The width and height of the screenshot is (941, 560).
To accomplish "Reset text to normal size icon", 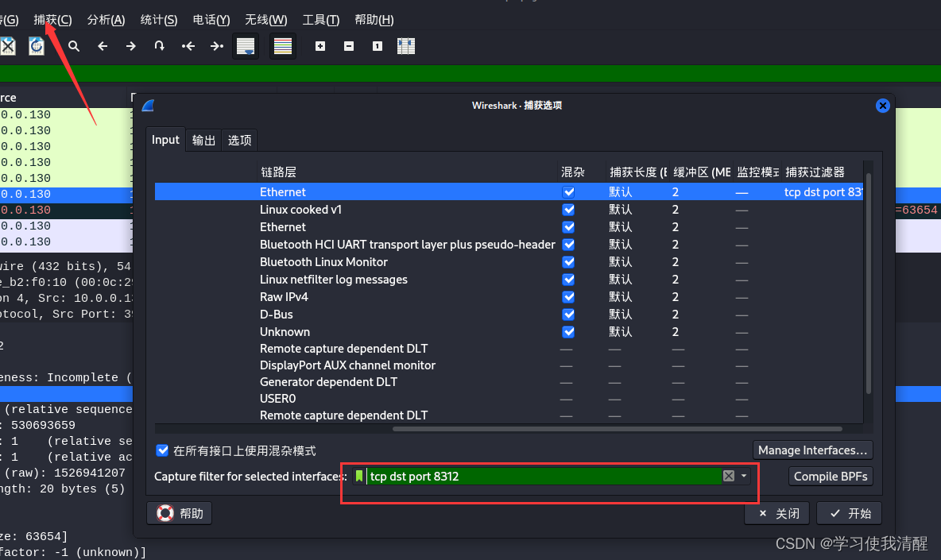I will [x=377, y=46].
